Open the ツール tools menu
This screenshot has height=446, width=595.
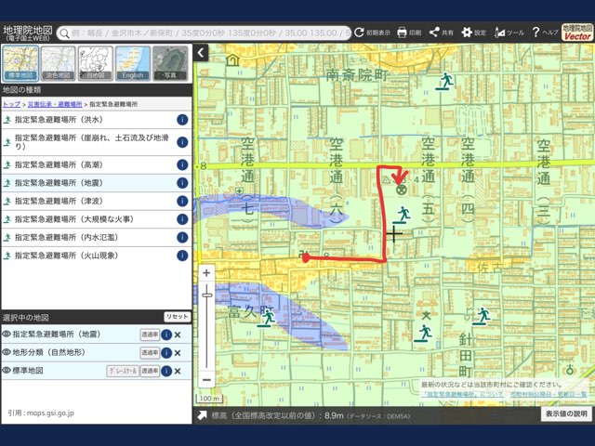click(x=501, y=32)
